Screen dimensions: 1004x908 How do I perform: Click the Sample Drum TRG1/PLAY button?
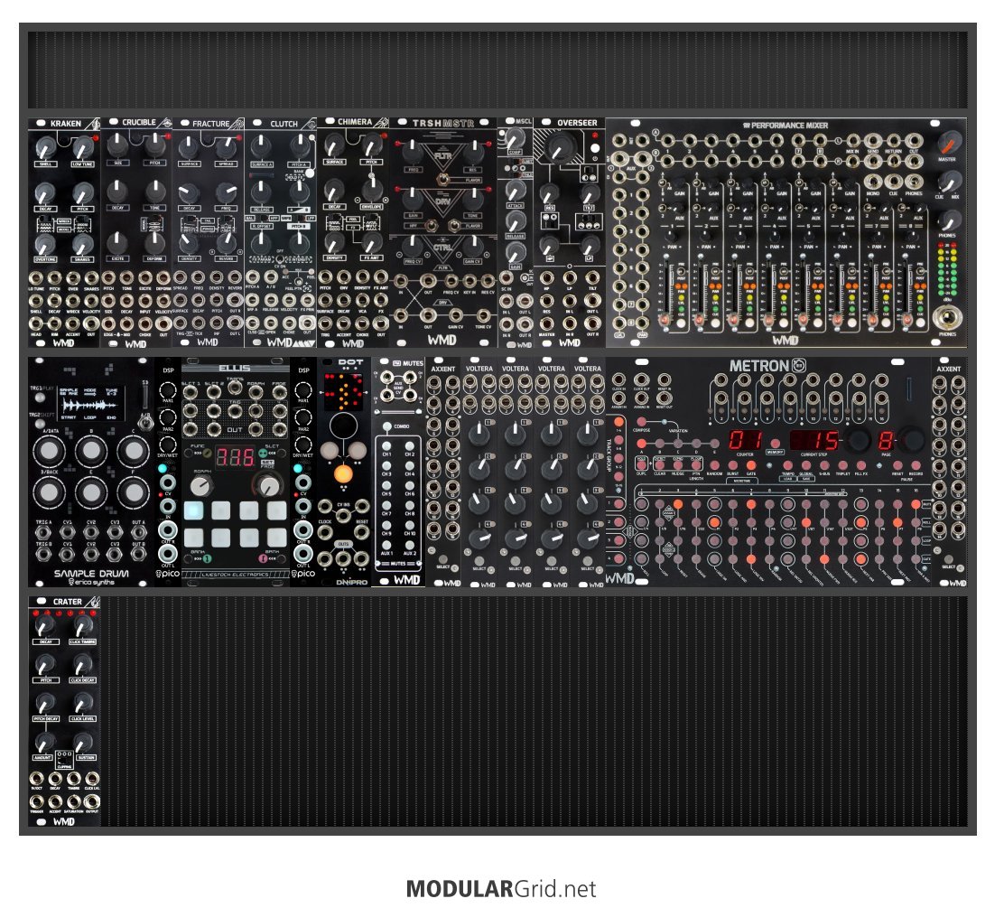(x=41, y=398)
